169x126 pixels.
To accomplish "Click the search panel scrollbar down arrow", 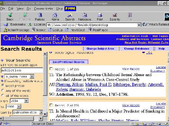I will pyautogui.click(x=45, y=114).
